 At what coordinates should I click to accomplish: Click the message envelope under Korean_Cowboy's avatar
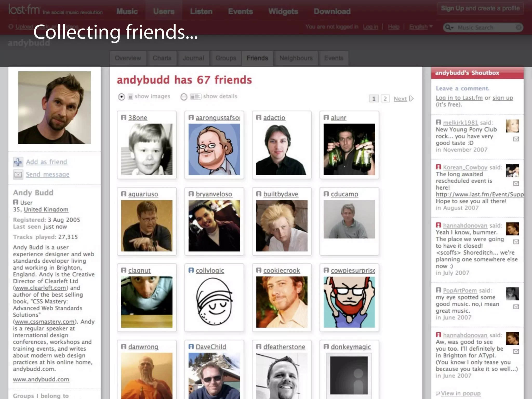pos(516,184)
